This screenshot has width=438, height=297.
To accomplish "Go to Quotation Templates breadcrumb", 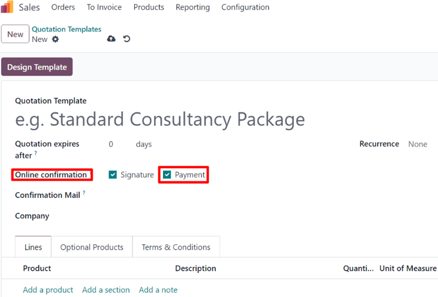I will (67, 29).
